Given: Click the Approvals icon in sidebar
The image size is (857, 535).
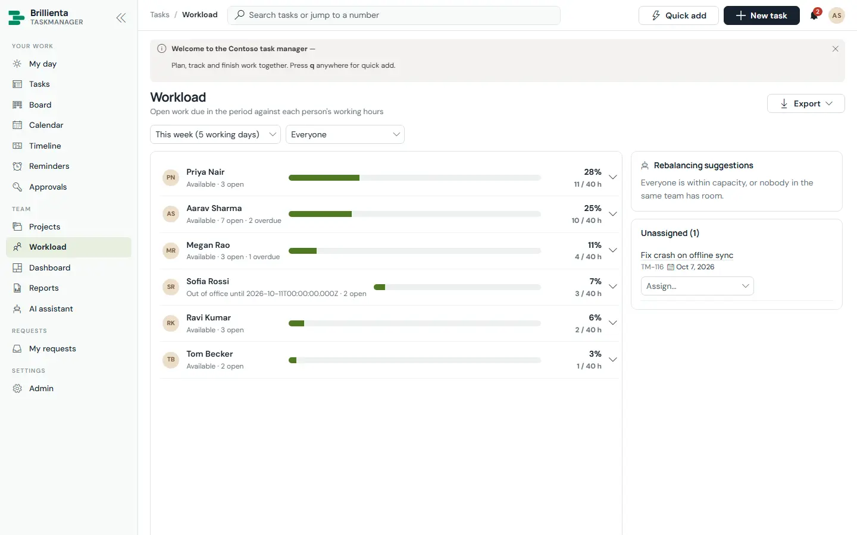Looking at the screenshot, I should click(x=17, y=187).
